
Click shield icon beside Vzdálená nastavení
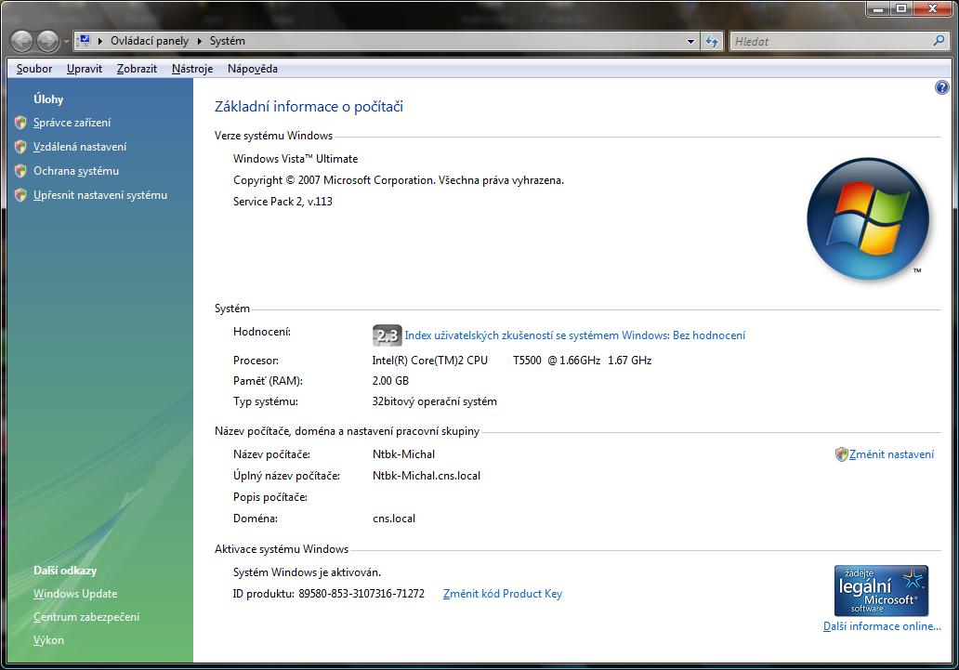[x=20, y=147]
